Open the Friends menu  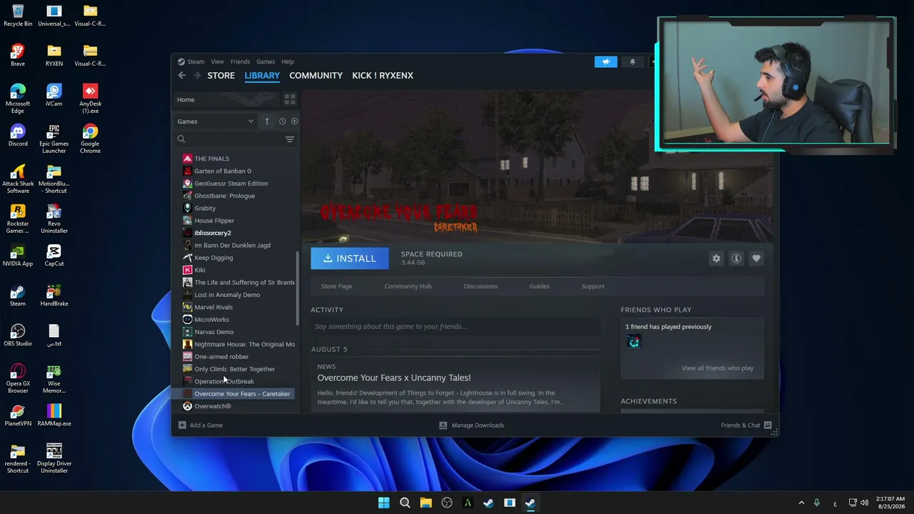coord(240,61)
